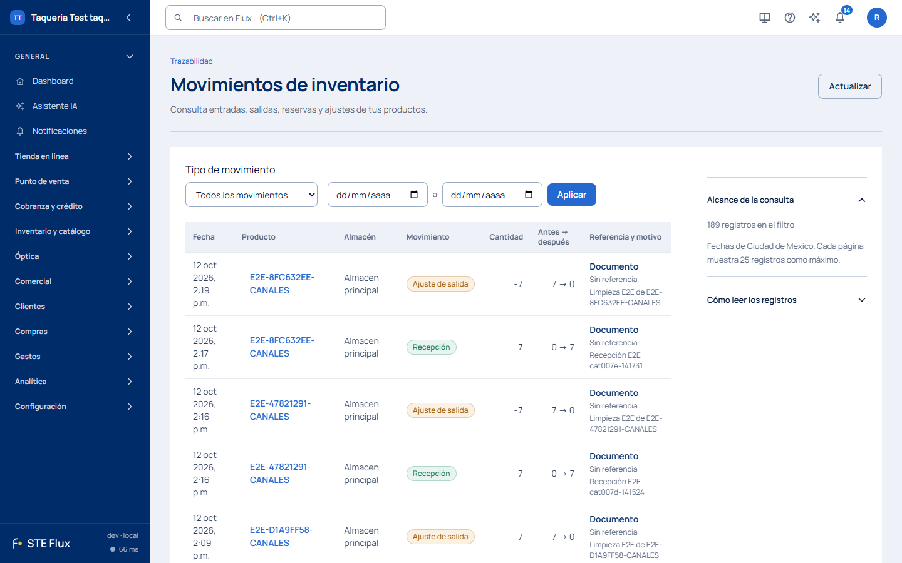This screenshot has width=902, height=563.
Task: Click the Ajuste de salida badge in 2:09 row
Action: click(x=440, y=537)
